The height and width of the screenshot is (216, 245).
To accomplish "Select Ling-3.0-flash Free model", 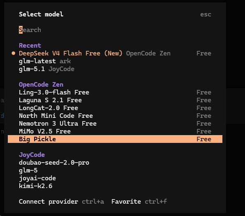I will click(x=115, y=92).
